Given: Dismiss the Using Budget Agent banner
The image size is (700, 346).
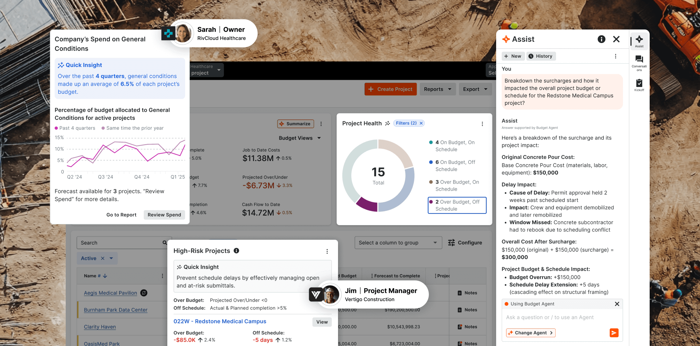Looking at the screenshot, I should [617, 304].
